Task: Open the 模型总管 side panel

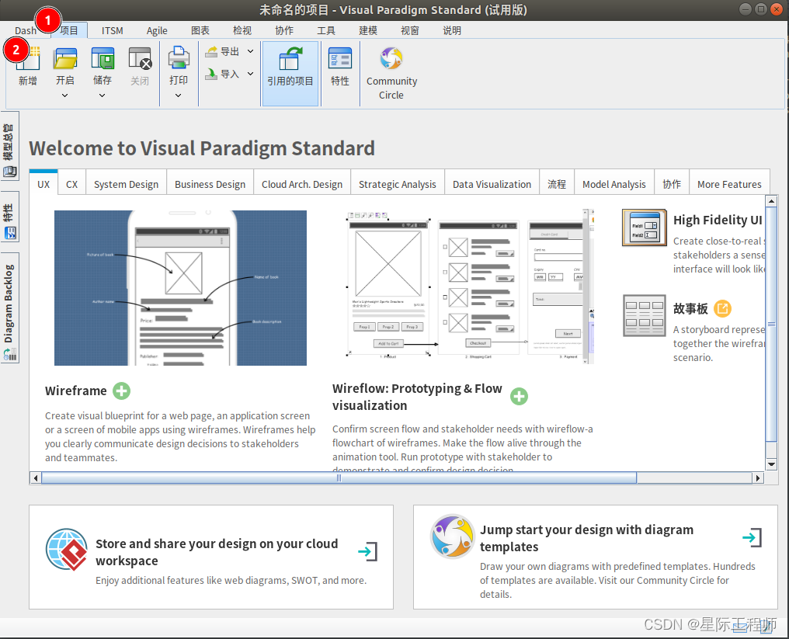Action: click(x=9, y=146)
